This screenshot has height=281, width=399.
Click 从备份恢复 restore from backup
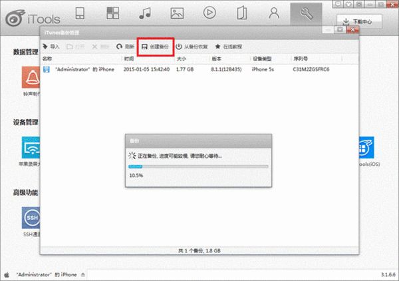coord(192,47)
